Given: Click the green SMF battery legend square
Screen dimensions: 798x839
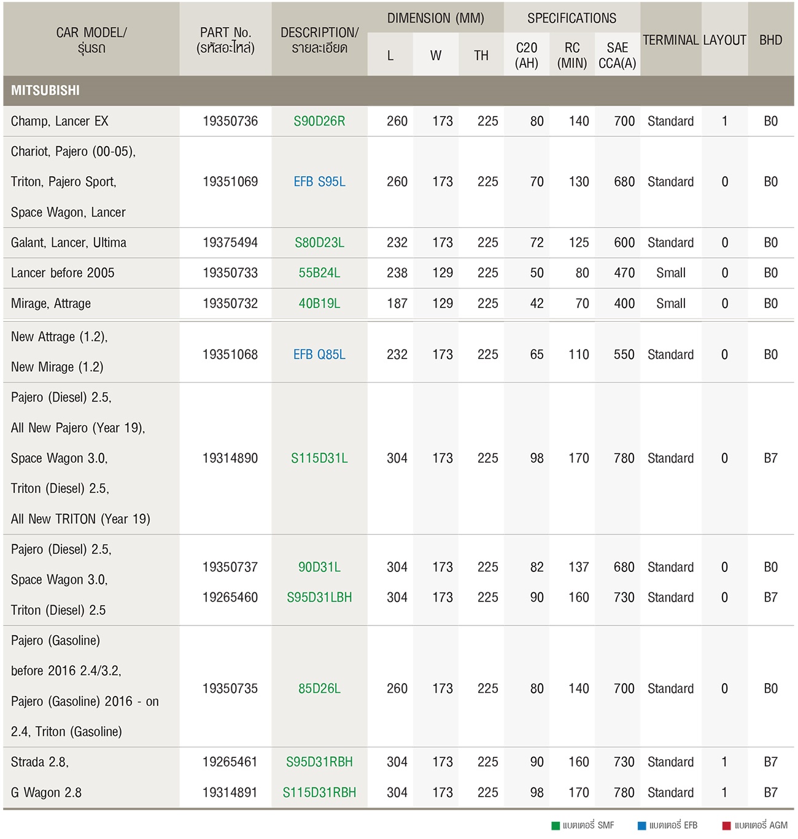Looking at the screenshot, I should tap(556, 826).
